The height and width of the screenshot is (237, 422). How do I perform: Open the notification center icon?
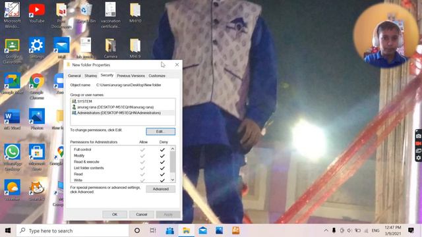coord(411,230)
